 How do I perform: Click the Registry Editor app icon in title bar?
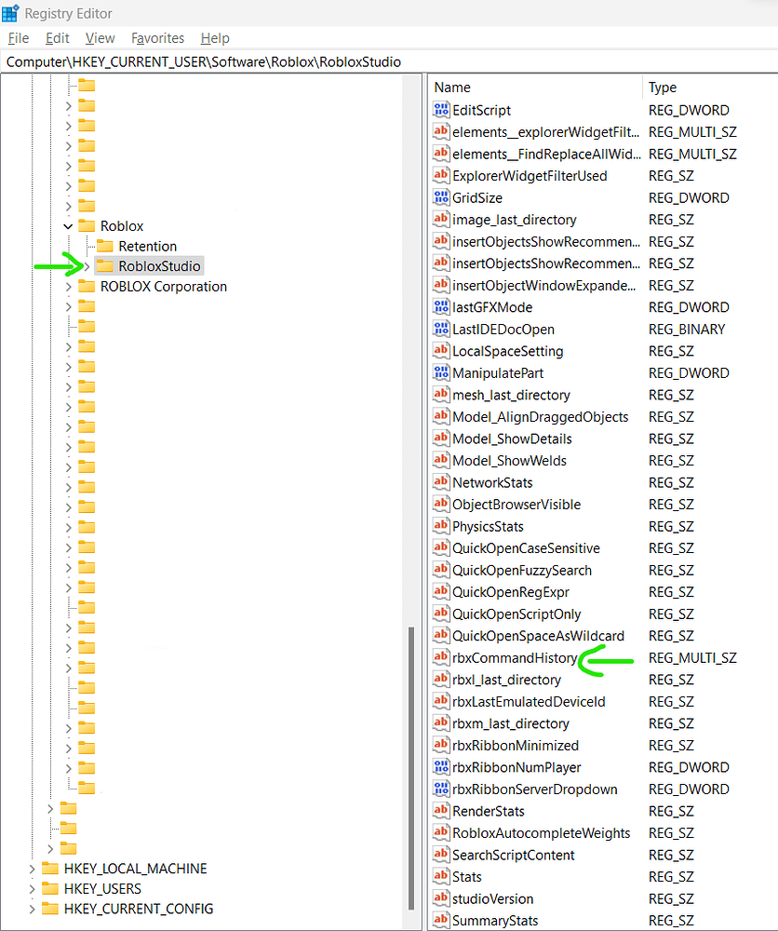click(x=10, y=13)
